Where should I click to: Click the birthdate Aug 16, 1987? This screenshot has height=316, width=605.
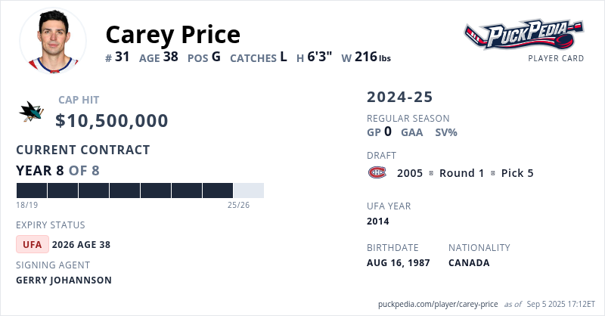click(398, 263)
